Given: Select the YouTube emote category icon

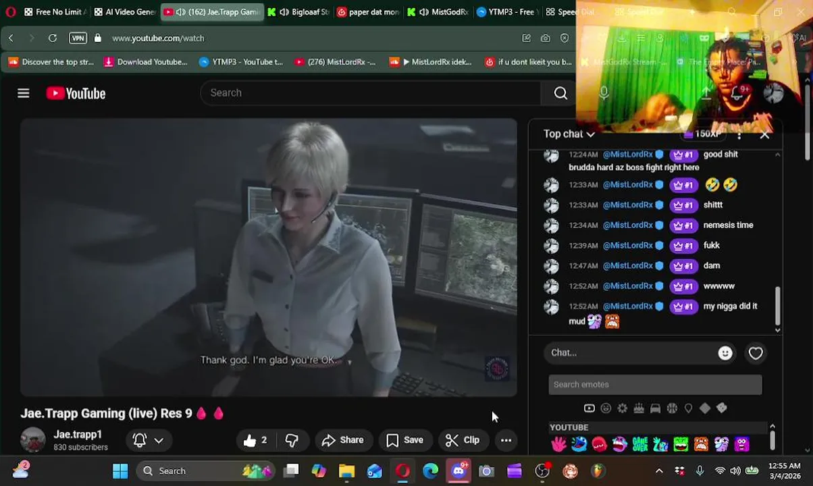Looking at the screenshot, I should pos(589,408).
